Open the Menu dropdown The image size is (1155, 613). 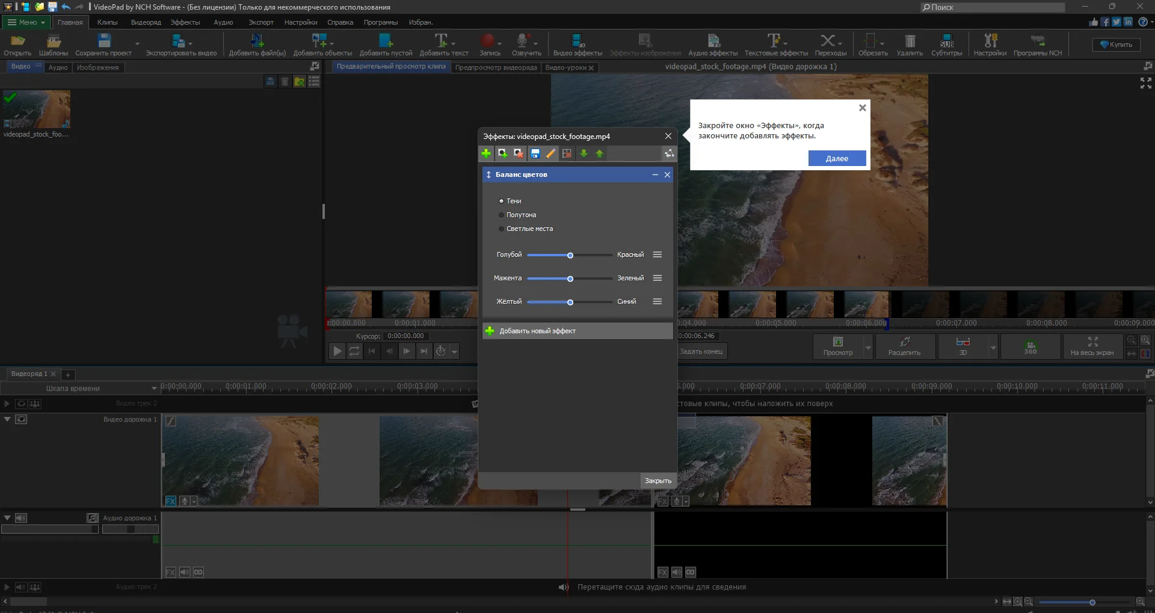click(26, 22)
